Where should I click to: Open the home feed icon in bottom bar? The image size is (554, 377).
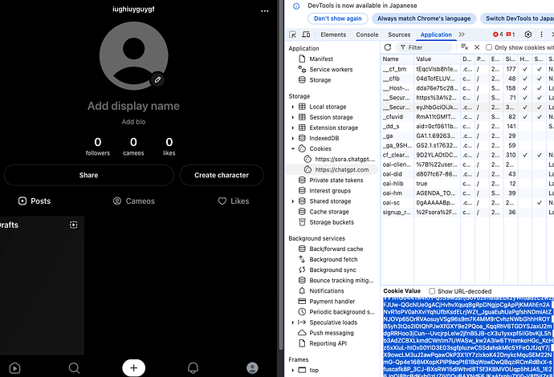(x=14, y=368)
